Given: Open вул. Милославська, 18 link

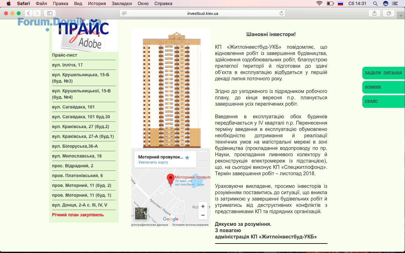Looking at the screenshot, I should tap(77, 156).
